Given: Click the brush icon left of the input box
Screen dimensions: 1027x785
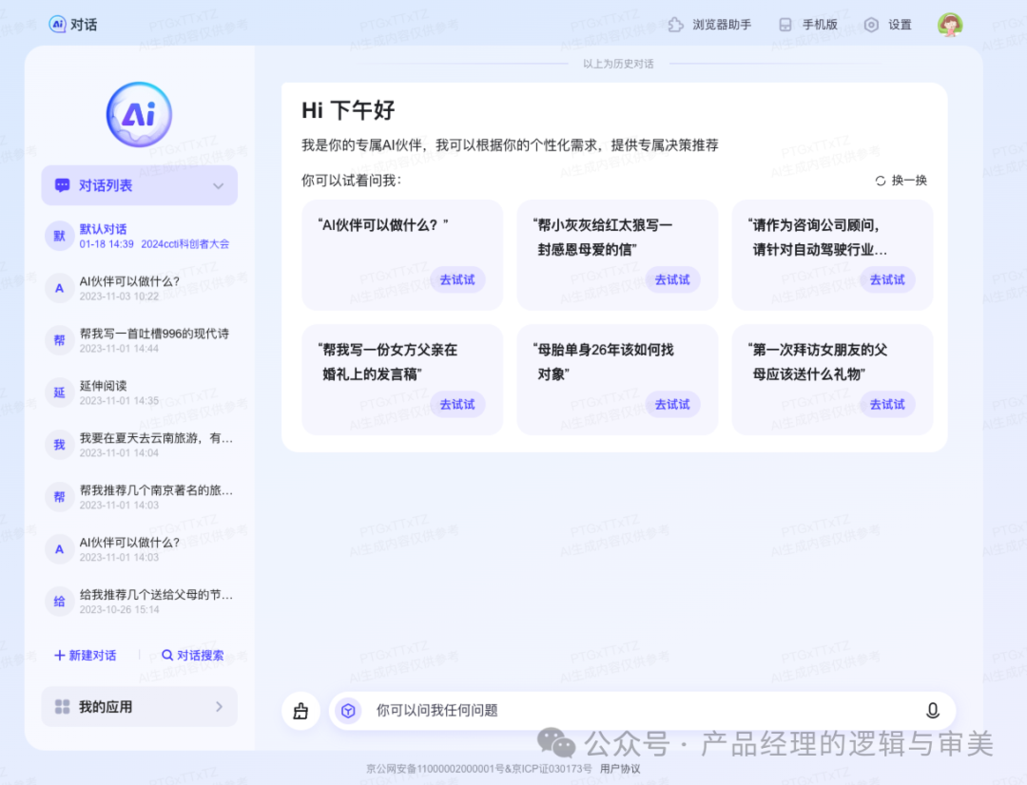Looking at the screenshot, I should click(300, 710).
